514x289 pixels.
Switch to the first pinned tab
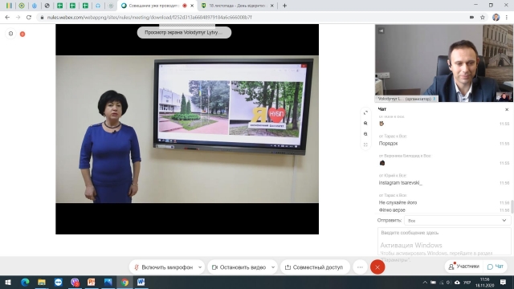click(x=9, y=6)
